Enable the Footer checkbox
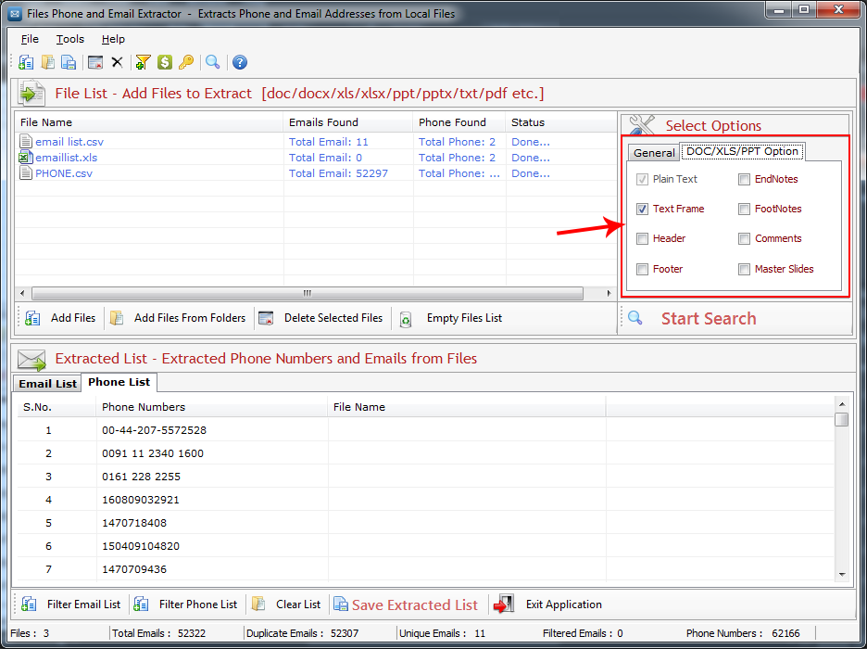Image resolution: width=867 pixels, height=649 pixels. tap(642, 270)
